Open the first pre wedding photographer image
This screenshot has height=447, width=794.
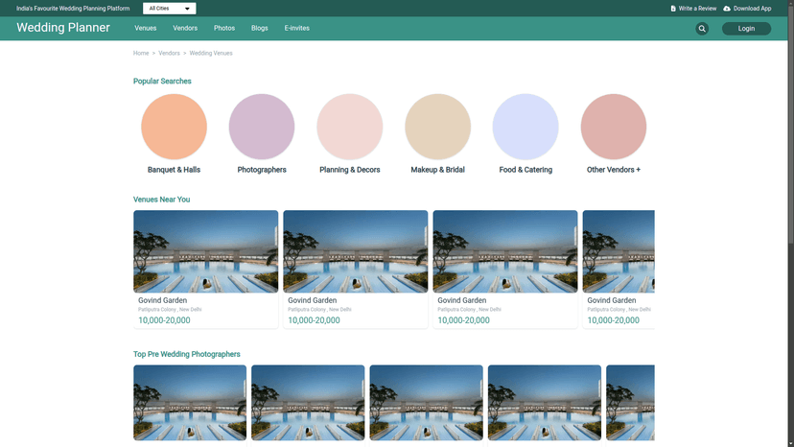tap(190, 403)
